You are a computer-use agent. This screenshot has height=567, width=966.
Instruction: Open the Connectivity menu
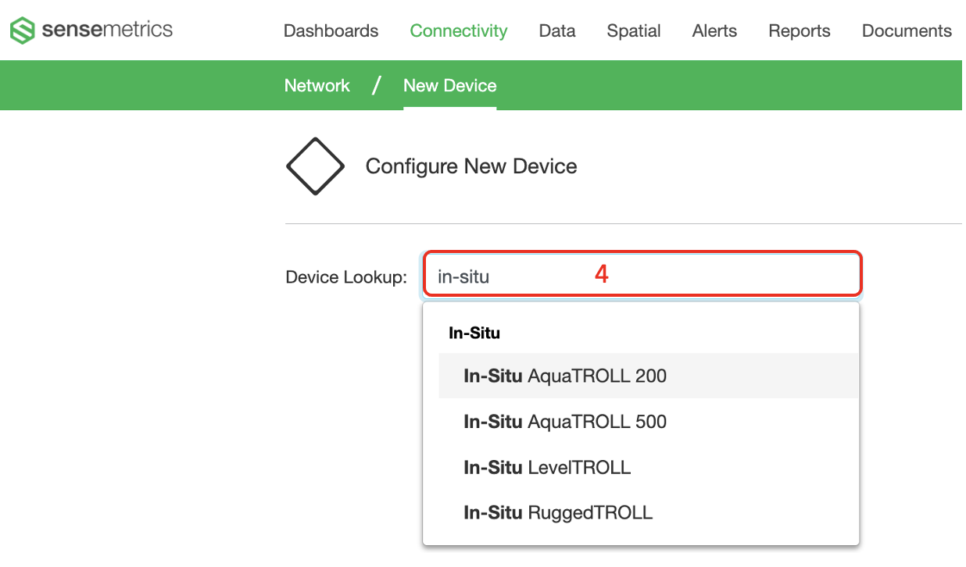click(x=459, y=31)
